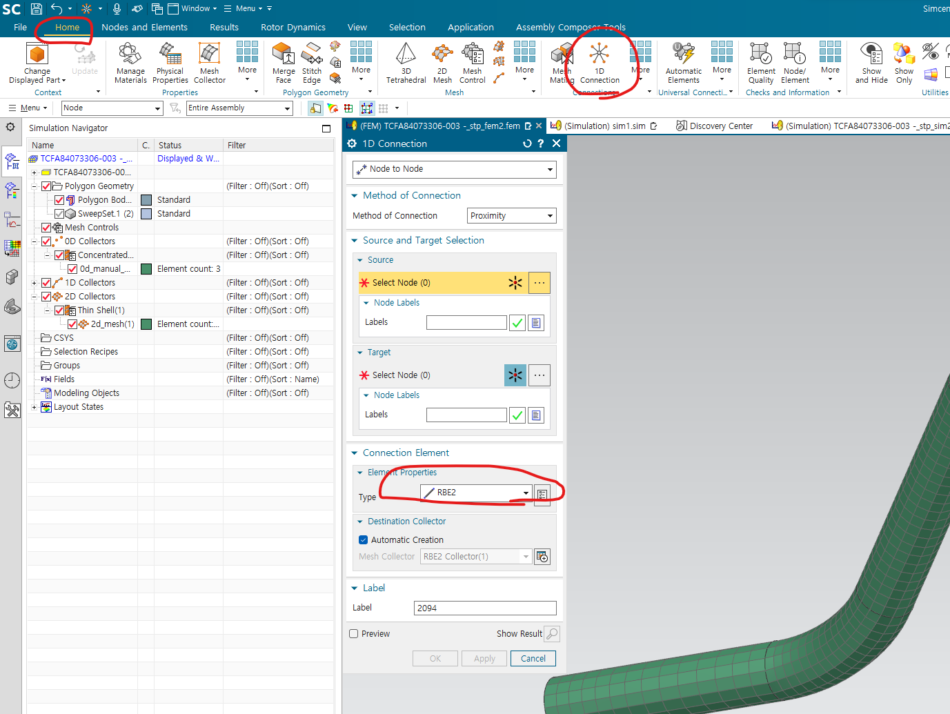Open the navigator settings gear icon

point(10,127)
